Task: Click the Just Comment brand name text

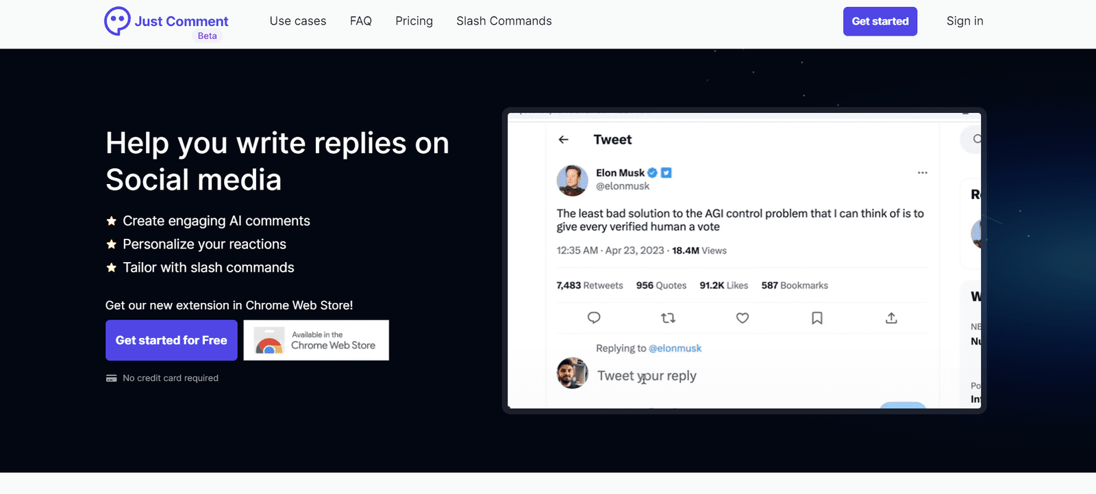Action: click(x=182, y=21)
